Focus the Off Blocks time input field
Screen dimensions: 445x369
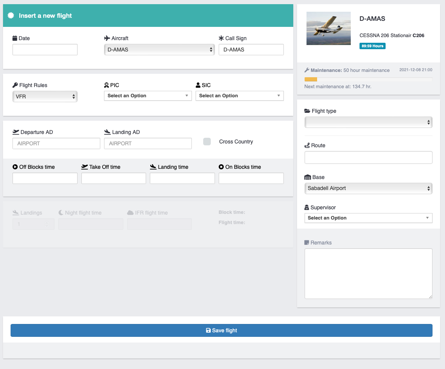[x=45, y=178]
